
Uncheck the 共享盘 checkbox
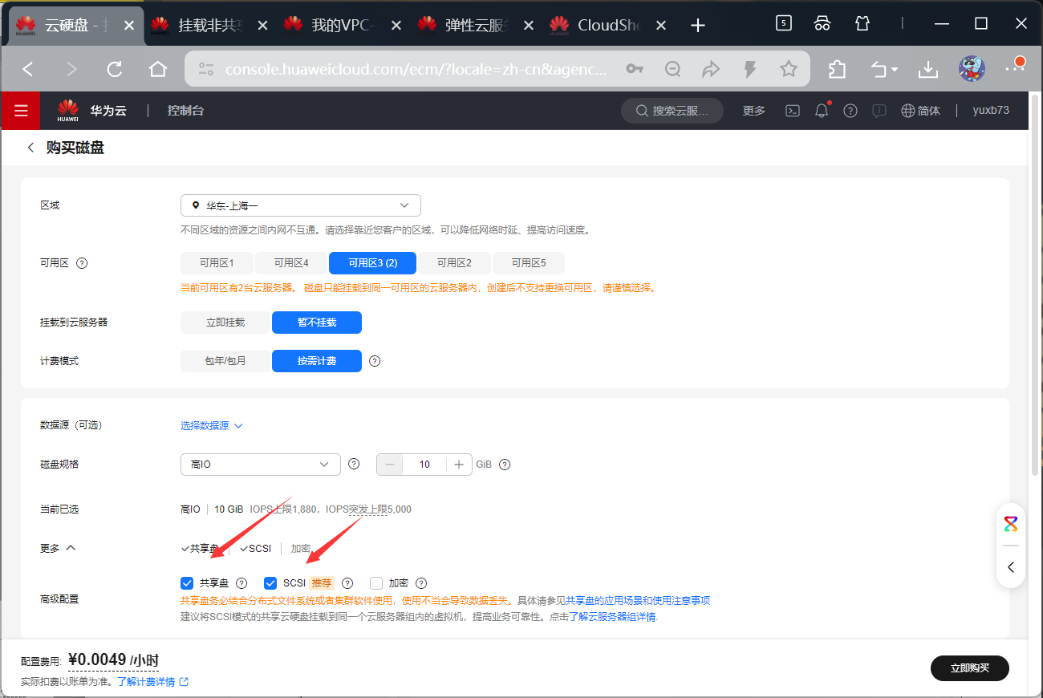click(187, 583)
